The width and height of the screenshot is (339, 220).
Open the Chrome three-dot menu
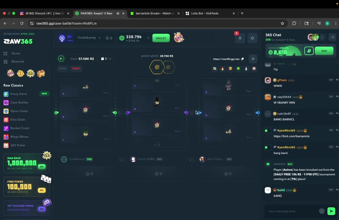336,23
